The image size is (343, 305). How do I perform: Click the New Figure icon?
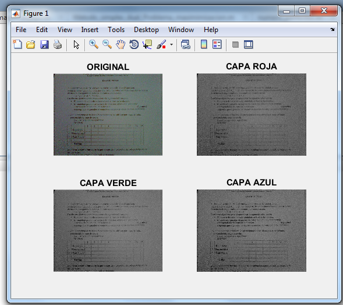[17, 44]
